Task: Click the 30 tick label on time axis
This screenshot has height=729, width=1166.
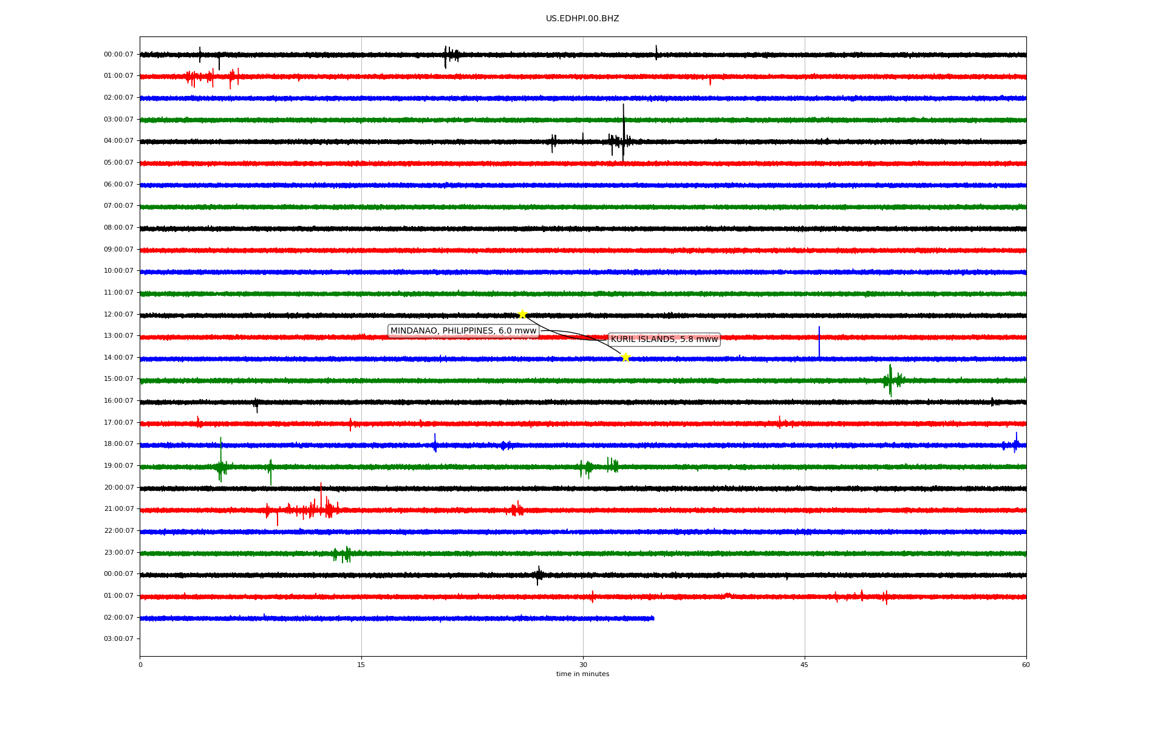Action: tap(583, 665)
